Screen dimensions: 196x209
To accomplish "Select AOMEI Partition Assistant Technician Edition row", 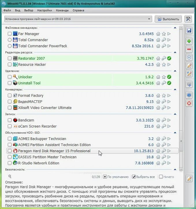I will pyautogui.click(x=92, y=145).
